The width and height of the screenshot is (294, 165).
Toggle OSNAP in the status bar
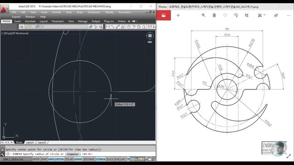[78, 159]
